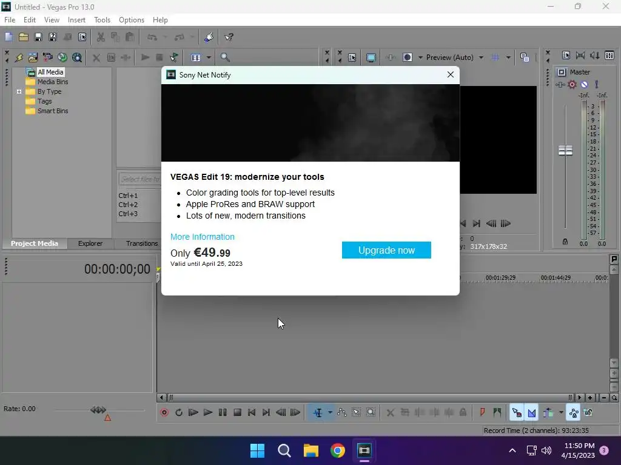The image size is (621, 465).
Task: Open the Normal Edit Tool dropdown arrow
Action: 330,413
